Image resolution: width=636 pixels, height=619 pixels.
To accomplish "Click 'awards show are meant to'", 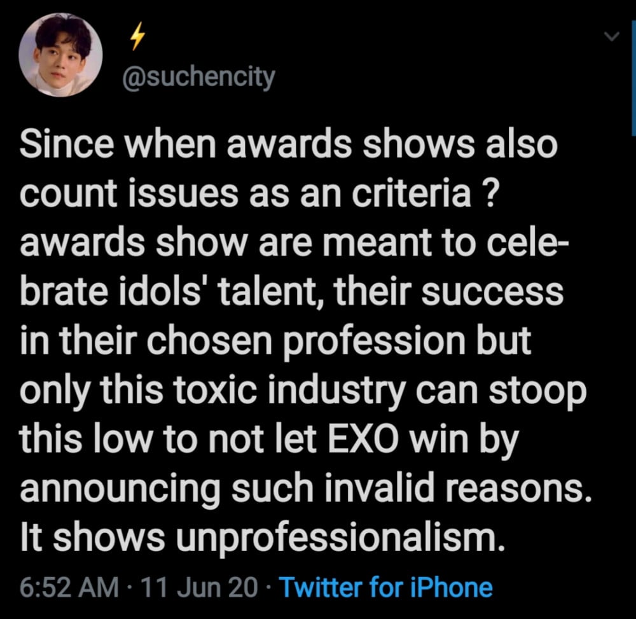I will [247, 243].
